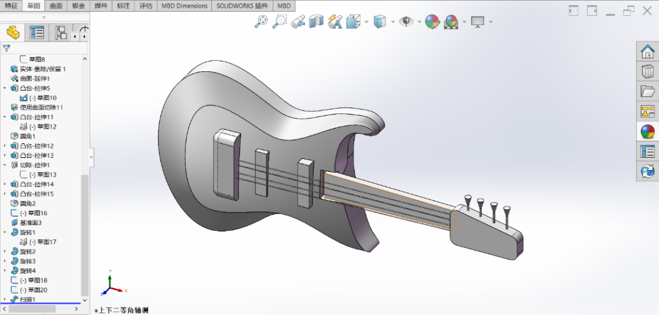This screenshot has height=315, width=659.
Task: Click the View Orientation cube icon
Action: pos(353,21)
